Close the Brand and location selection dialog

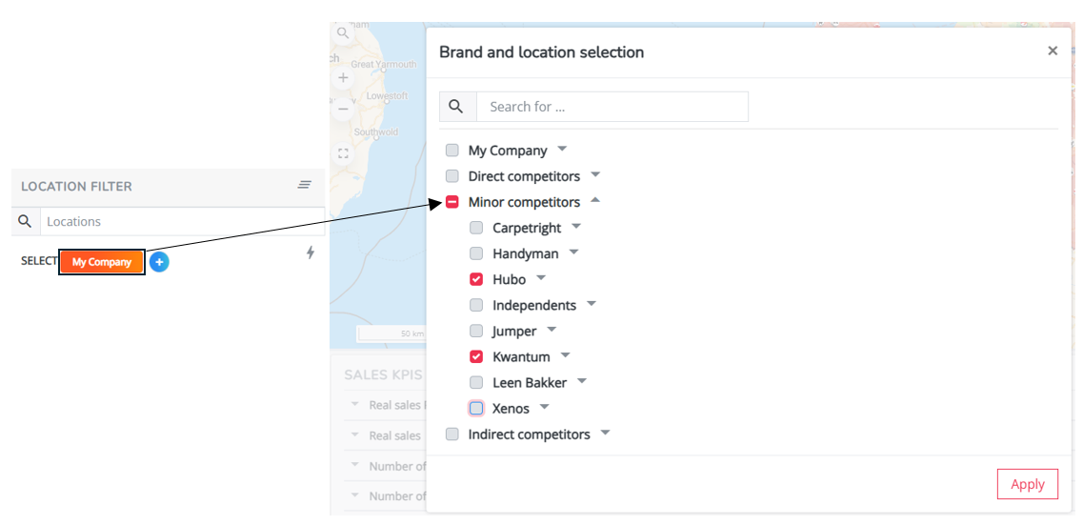1053,50
